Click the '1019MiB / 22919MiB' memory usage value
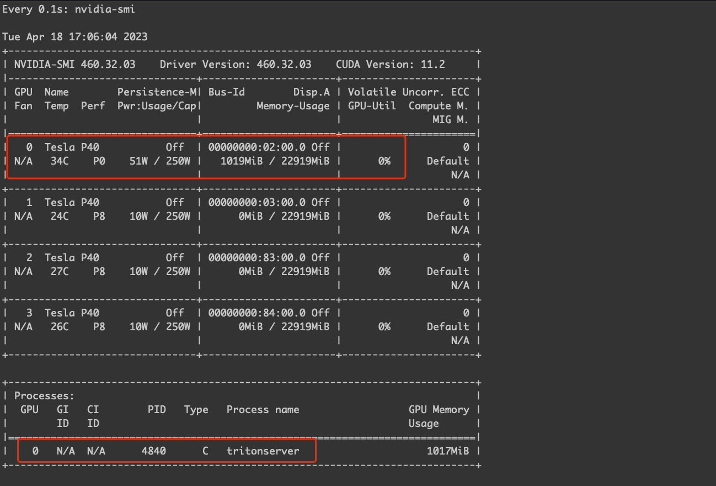The width and height of the screenshot is (716, 486). [x=275, y=161]
